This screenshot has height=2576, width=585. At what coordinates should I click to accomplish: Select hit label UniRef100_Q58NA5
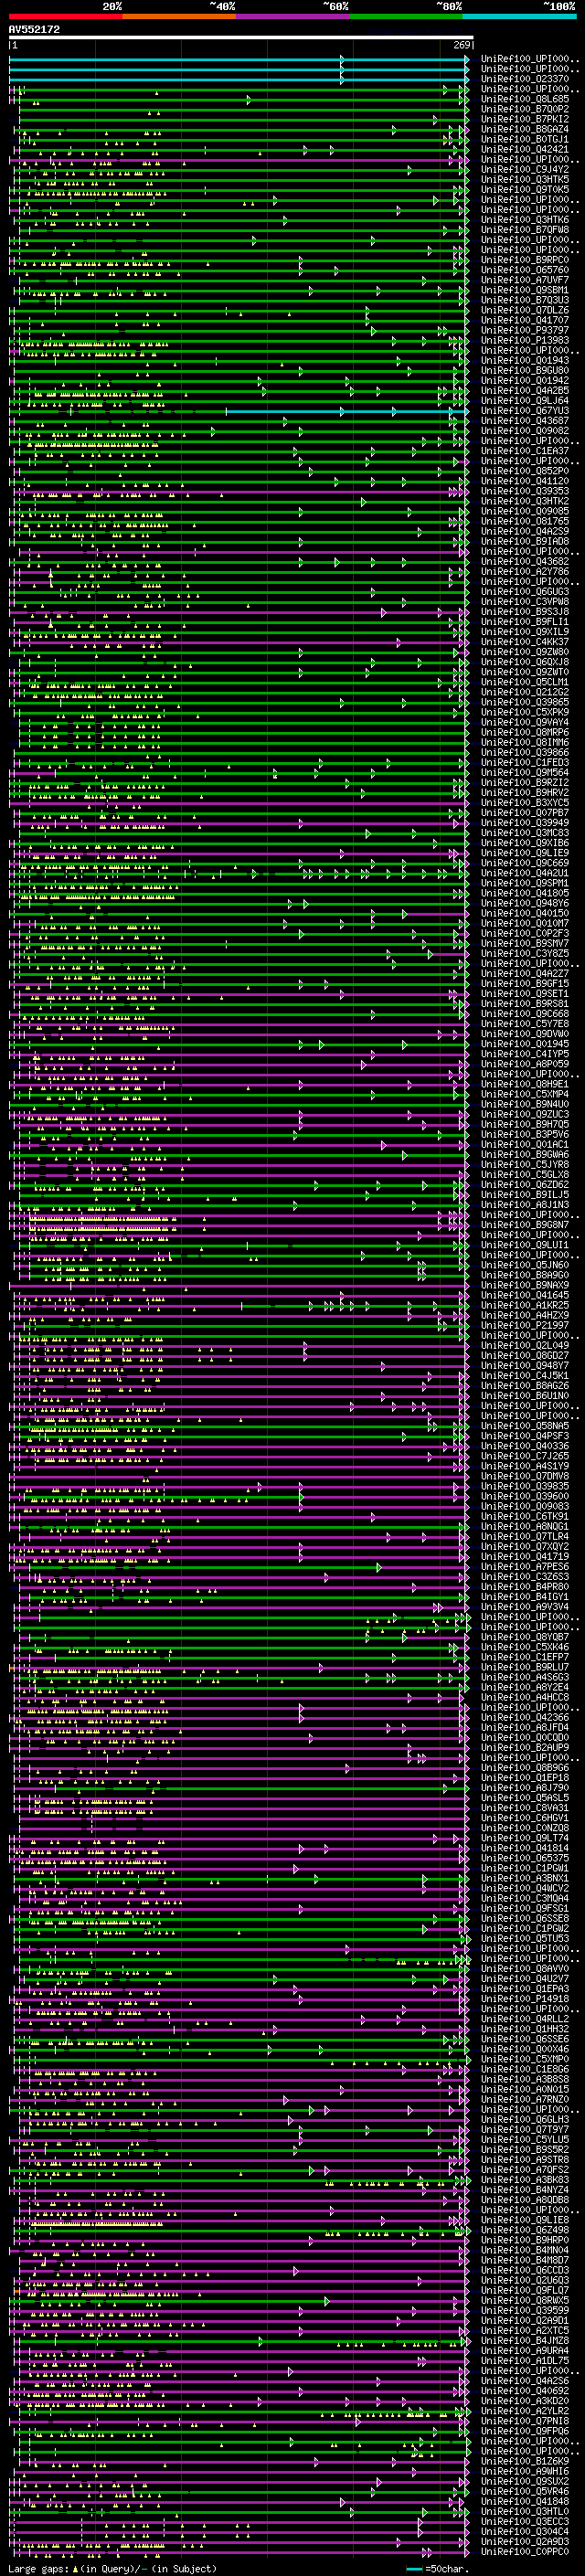pyautogui.click(x=525, y=1426)
